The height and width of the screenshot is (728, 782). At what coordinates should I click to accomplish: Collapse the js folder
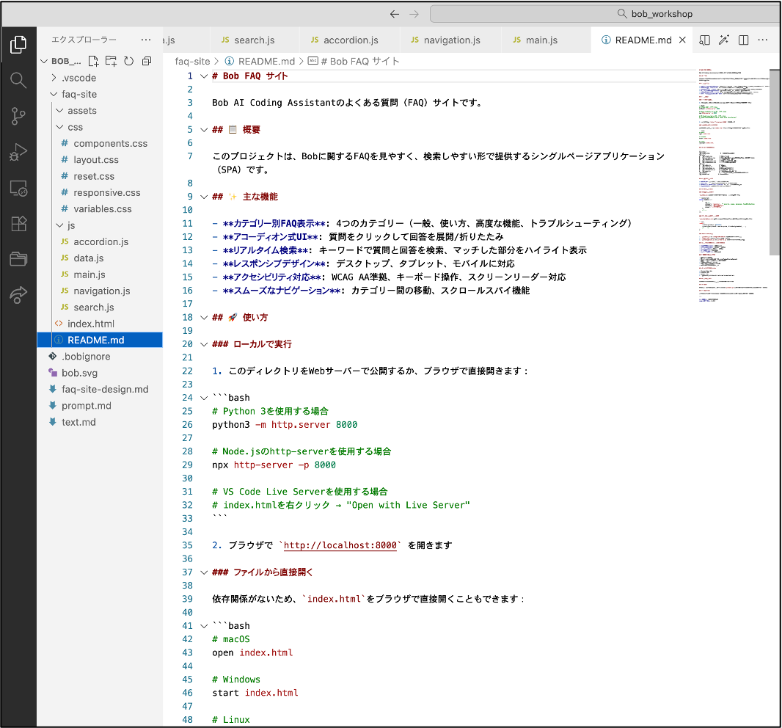pos(60,225)
